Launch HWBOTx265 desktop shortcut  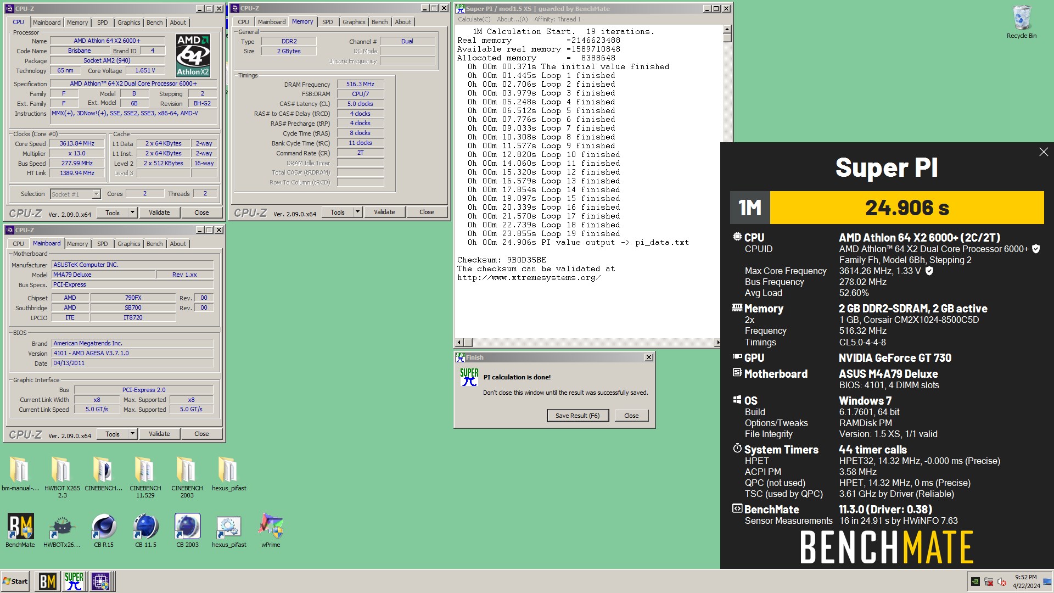pos(61,530)
